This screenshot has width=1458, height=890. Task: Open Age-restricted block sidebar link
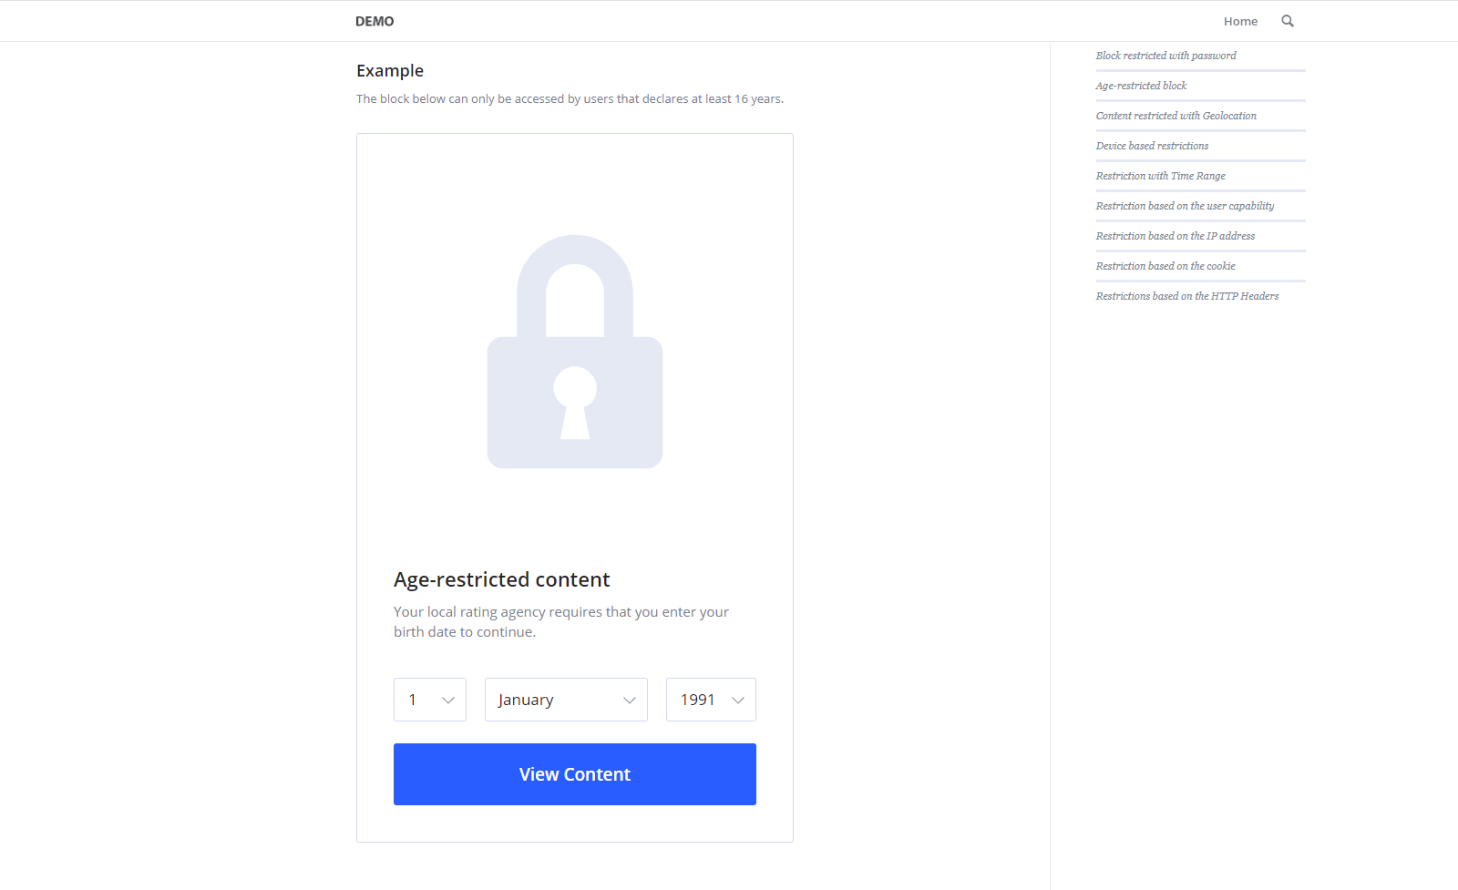click(1141, 86)
